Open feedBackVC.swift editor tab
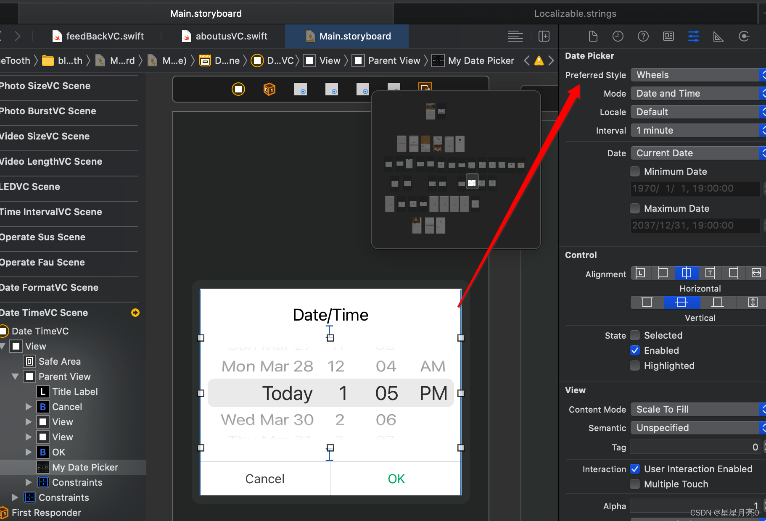Image resolution: width=766 pixels, height=521 pixels. (98, 36)
